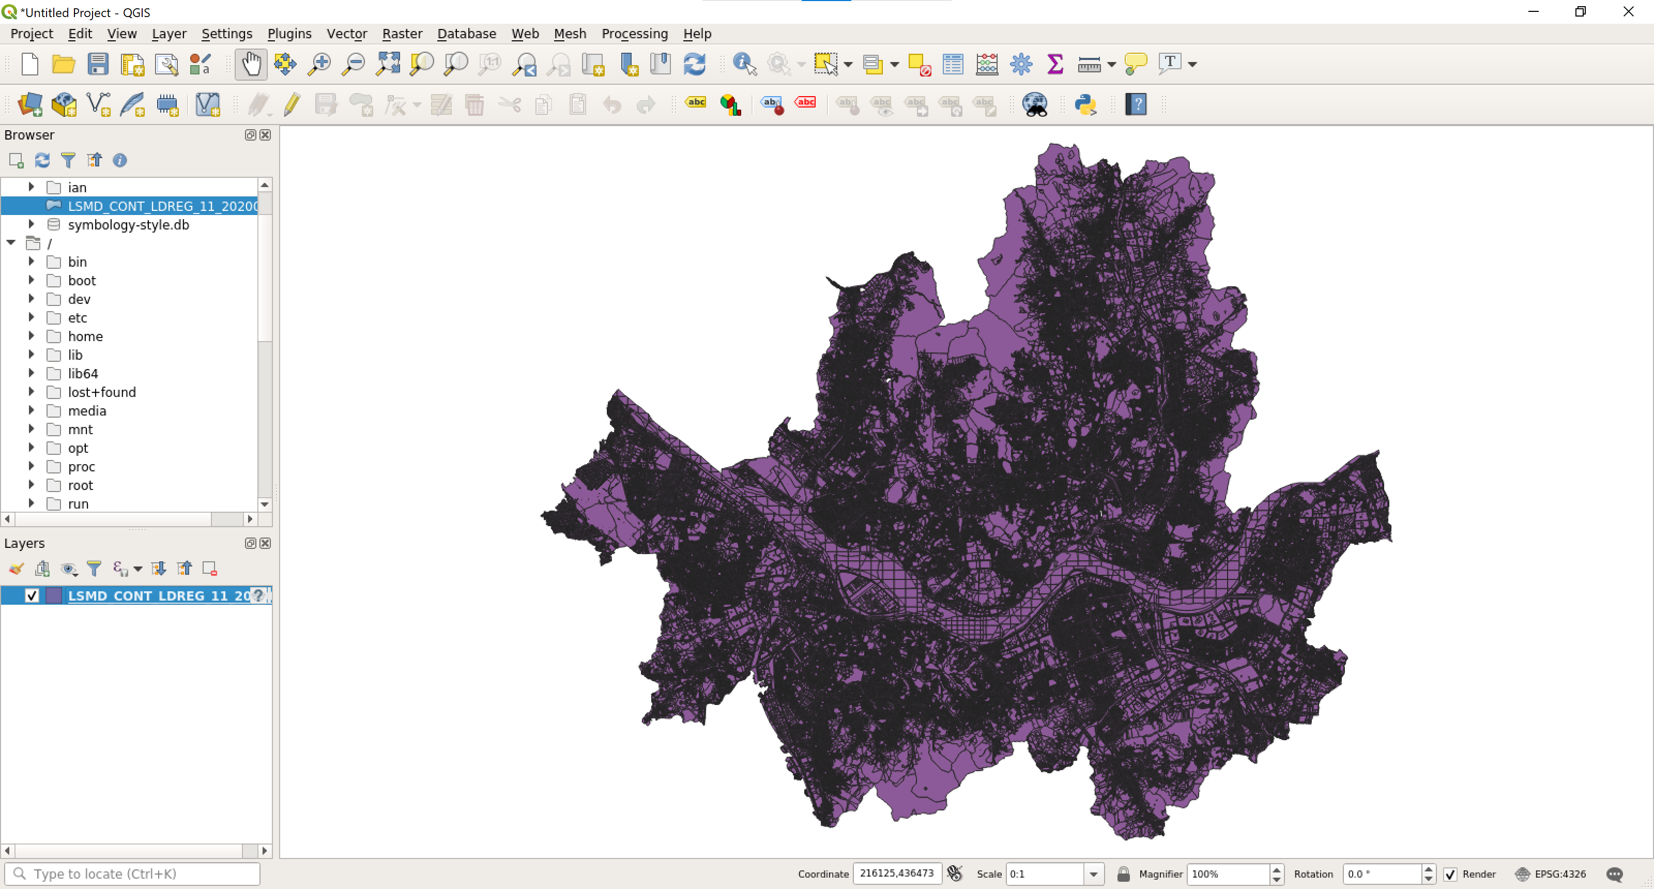This screenshot has height=889, width=1654.
Task: Open the Processing menu
Action: (634, 34)
